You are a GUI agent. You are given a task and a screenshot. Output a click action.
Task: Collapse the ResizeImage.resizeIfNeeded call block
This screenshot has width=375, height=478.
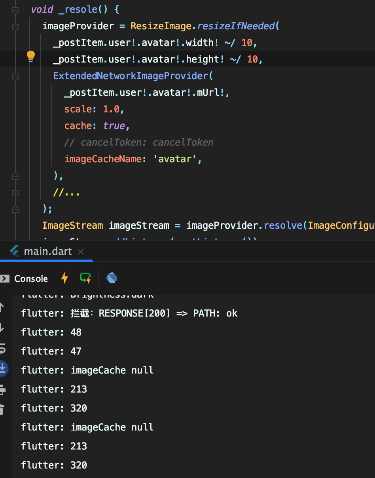pos(15,26)
